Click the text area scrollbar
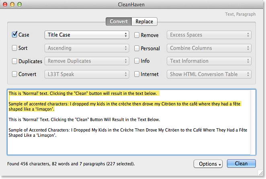Screen dimensions: 266x179 [253, 122]
